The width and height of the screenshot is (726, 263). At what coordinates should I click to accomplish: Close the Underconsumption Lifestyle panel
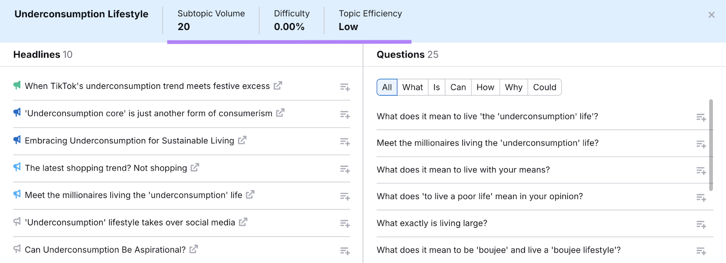pos(711,15)
